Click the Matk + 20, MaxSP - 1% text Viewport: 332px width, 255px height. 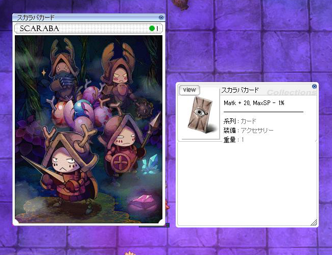pos(254,103)
